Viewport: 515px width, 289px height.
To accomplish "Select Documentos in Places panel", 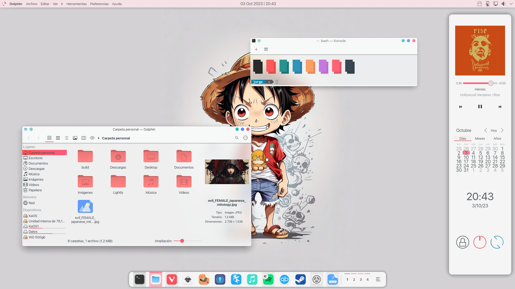I will coord(45,163).
